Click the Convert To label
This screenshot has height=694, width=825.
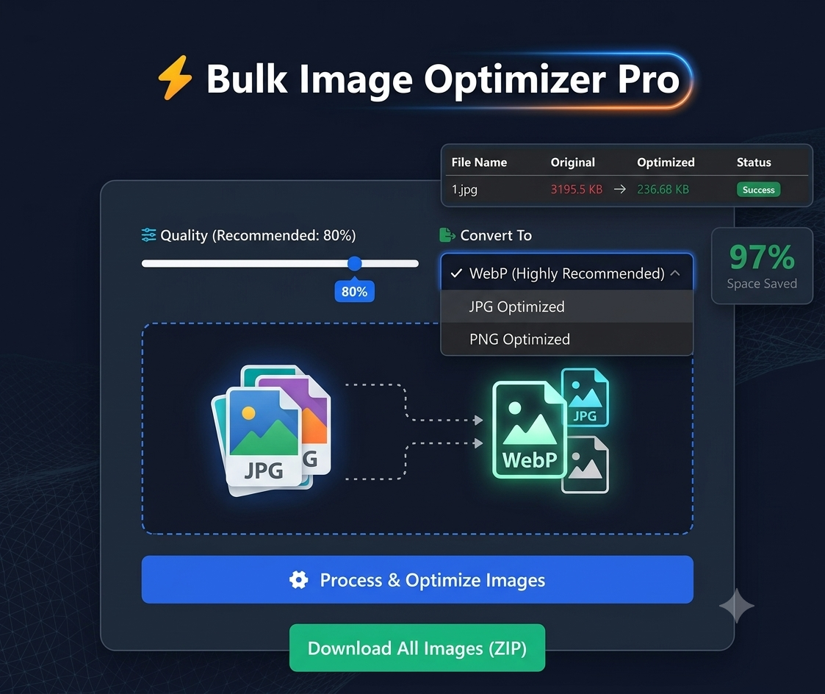coord(496,235)
